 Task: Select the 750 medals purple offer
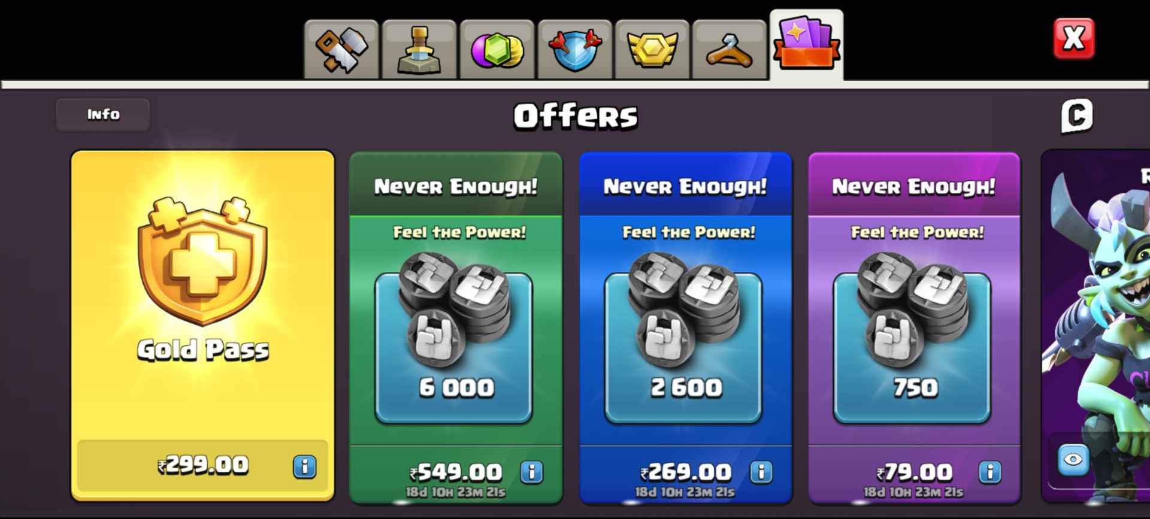tap(915, 327)
